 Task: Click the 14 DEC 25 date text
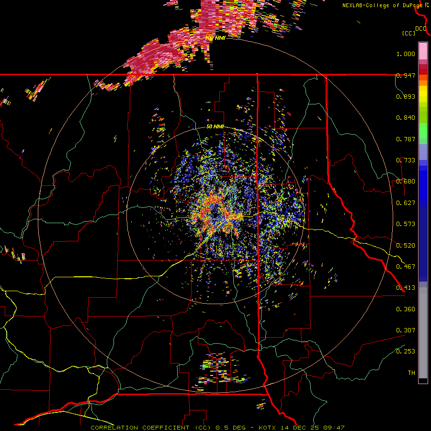click(x=299, y=428)
